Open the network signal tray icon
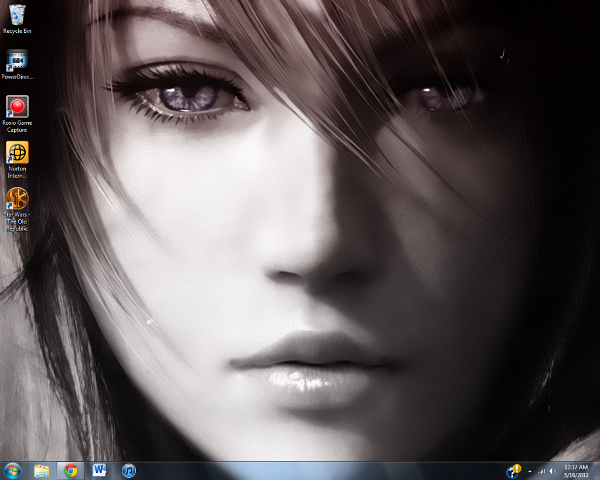This screenshot has width=600, height=480. click(541, 471)
